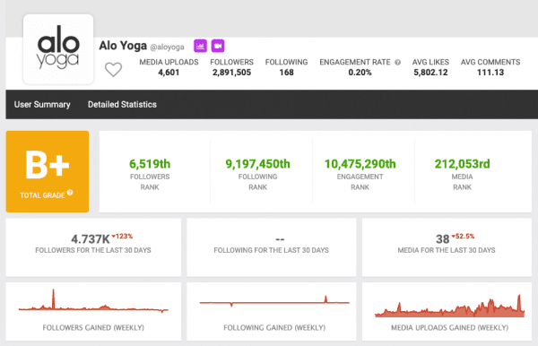
Task: Open the User Summary tab
Action: click(42, 104)
